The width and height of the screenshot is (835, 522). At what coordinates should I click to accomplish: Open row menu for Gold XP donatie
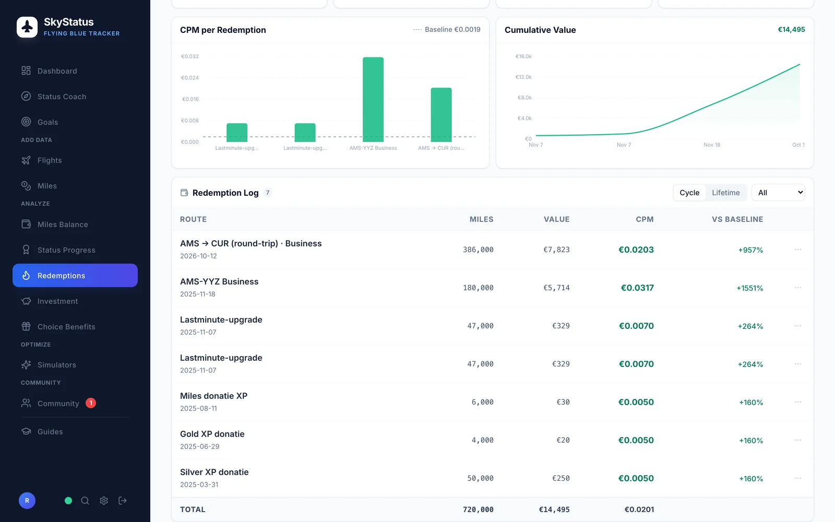798,440
